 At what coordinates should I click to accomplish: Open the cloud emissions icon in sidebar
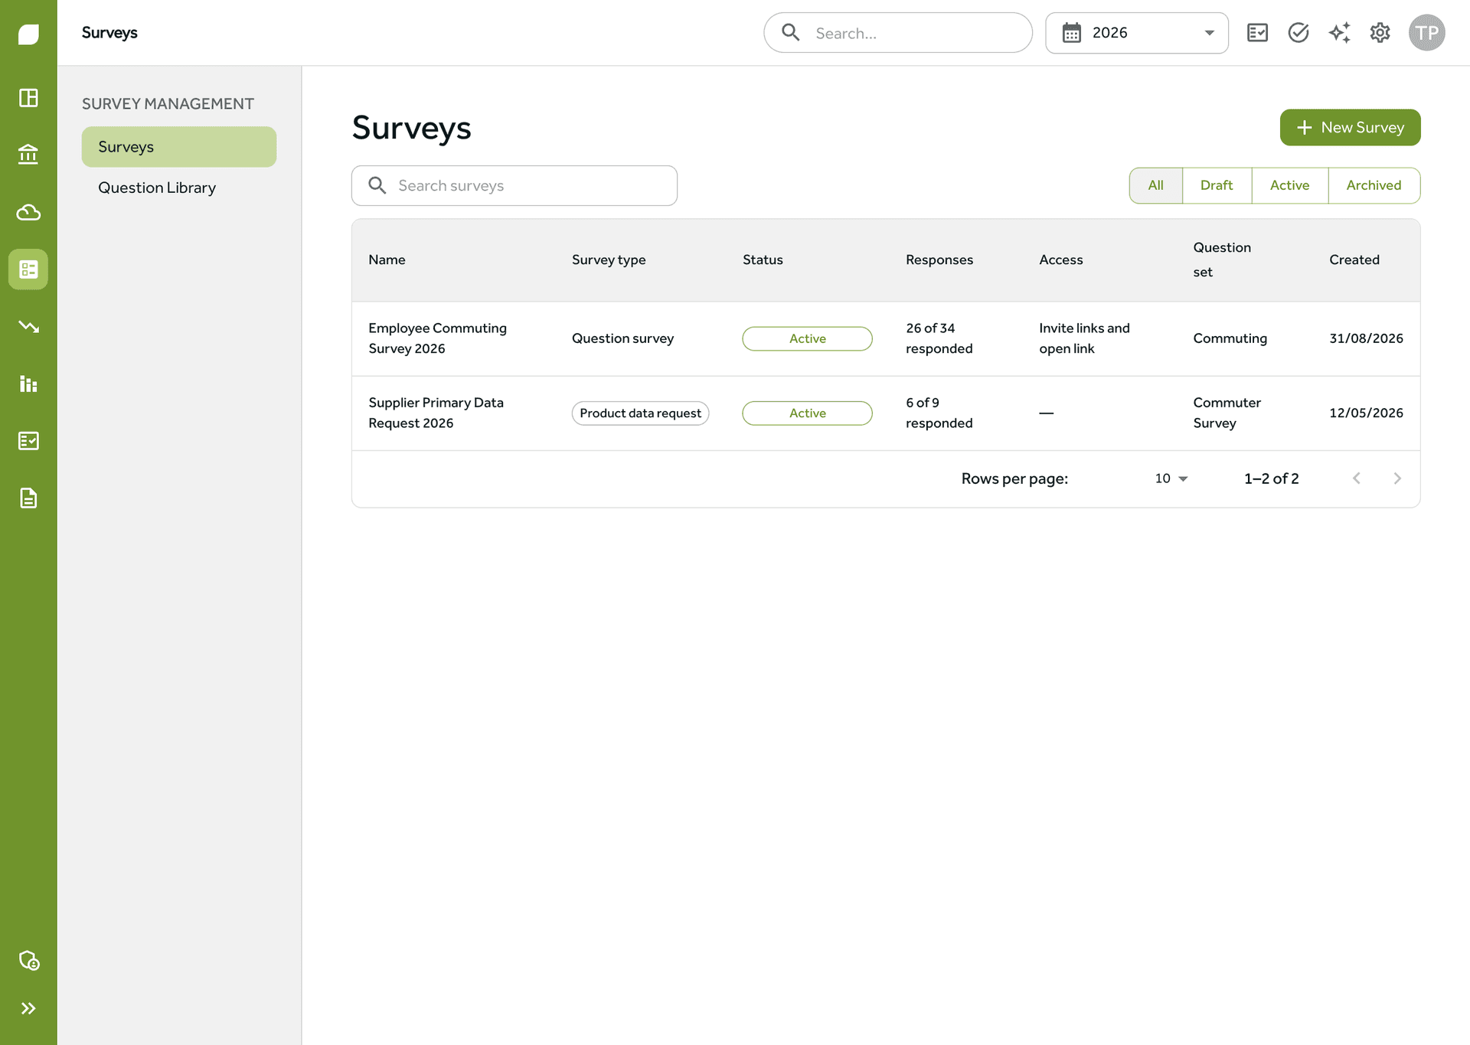pyautogui.click(x=28, y=212)
